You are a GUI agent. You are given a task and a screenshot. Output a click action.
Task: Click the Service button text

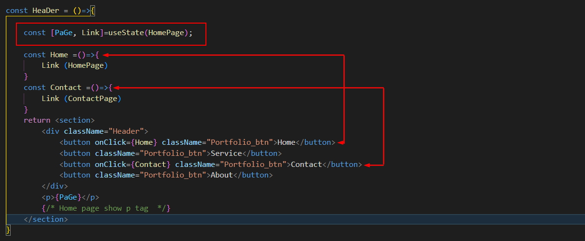[x=226, y=153]
